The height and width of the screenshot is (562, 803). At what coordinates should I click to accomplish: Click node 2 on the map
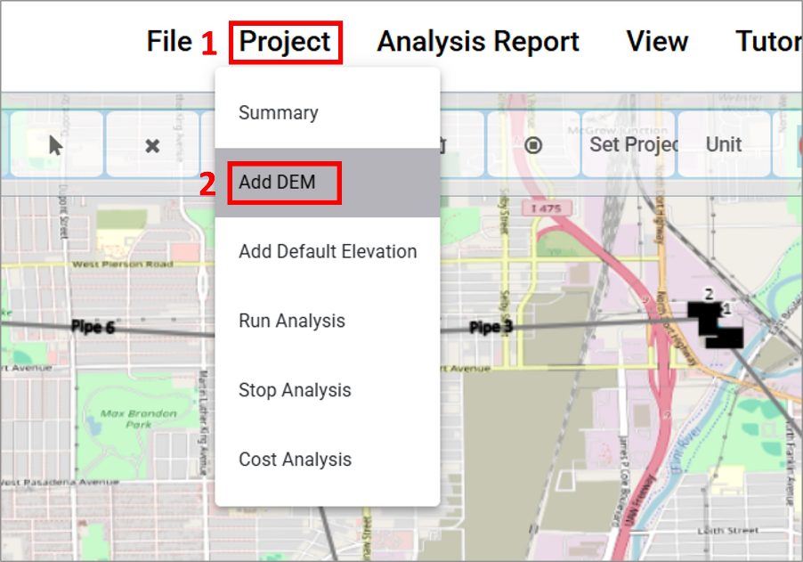709,295
